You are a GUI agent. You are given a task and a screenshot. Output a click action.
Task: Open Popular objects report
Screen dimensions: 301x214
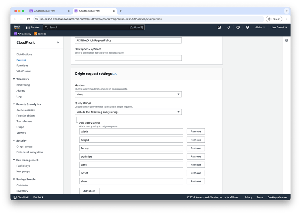pos(26,116)
